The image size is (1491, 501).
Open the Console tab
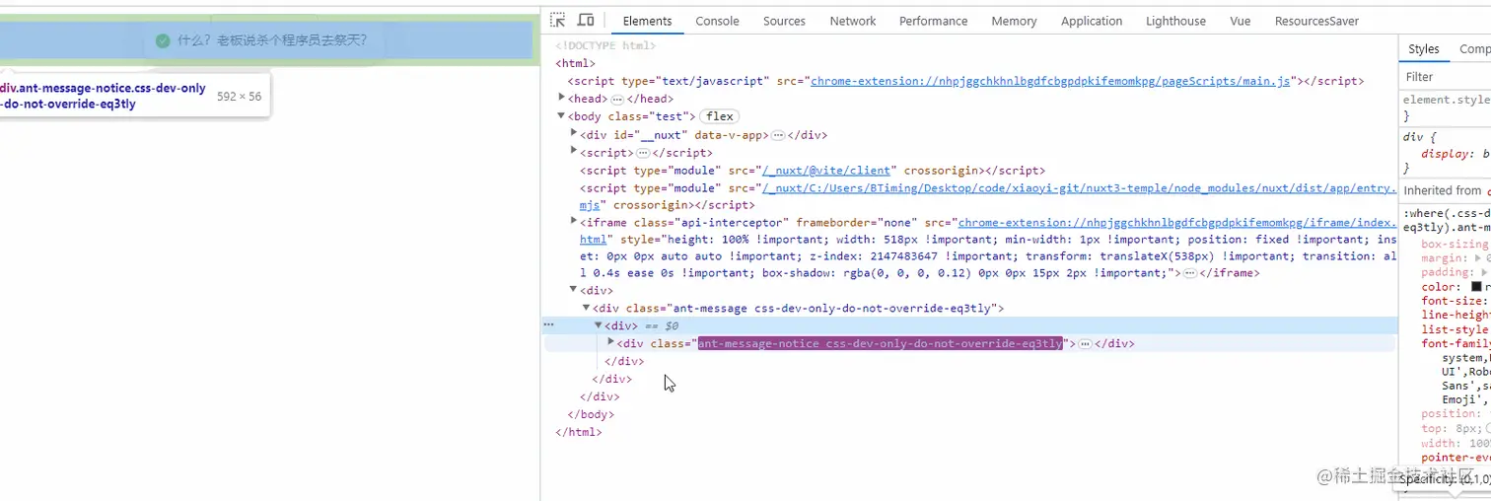click(x=717, y=21)
